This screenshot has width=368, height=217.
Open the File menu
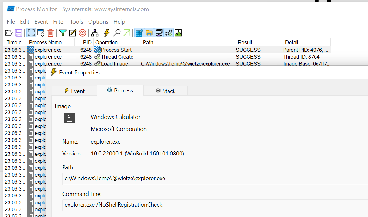pos(11,22)
